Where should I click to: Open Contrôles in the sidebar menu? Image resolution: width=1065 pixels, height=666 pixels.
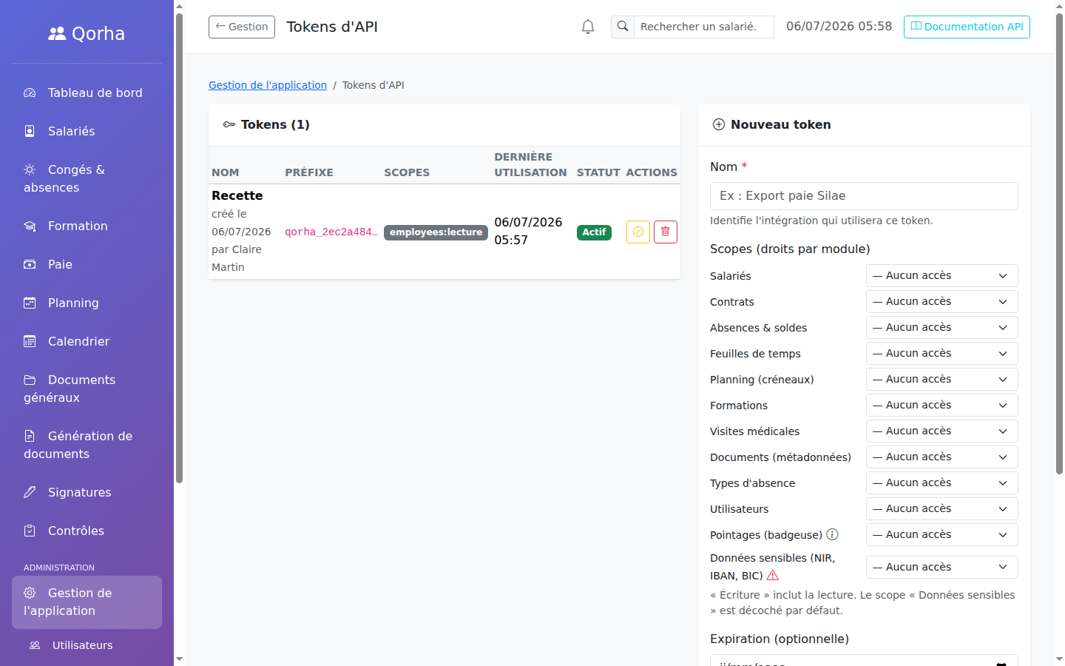[x=87, y=531]
